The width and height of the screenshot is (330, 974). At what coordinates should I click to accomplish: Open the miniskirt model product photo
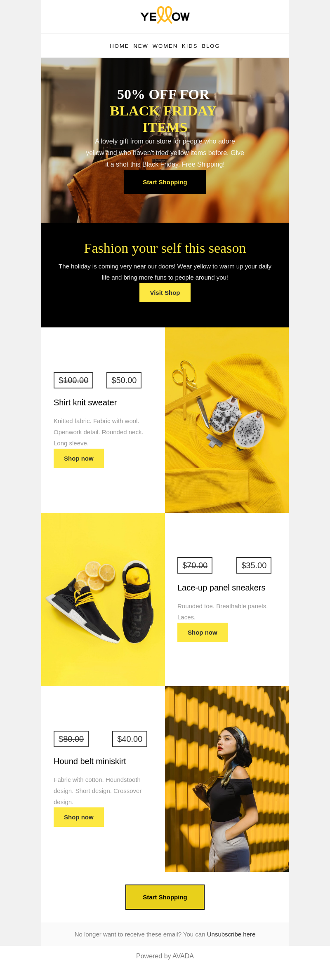(227, 779)
